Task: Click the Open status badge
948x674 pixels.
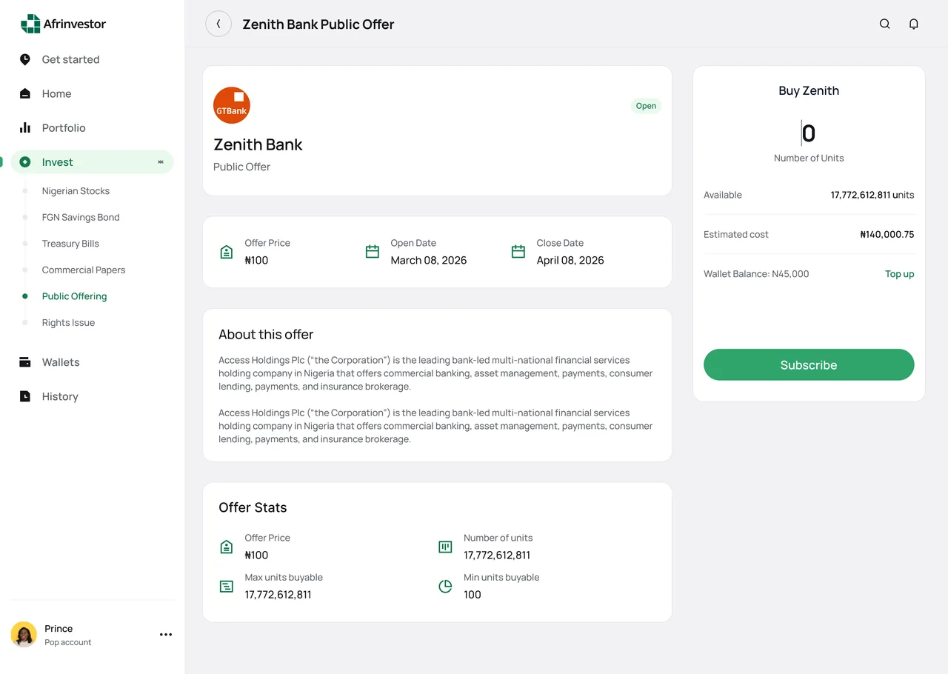Action: click(x=646, y=106)
